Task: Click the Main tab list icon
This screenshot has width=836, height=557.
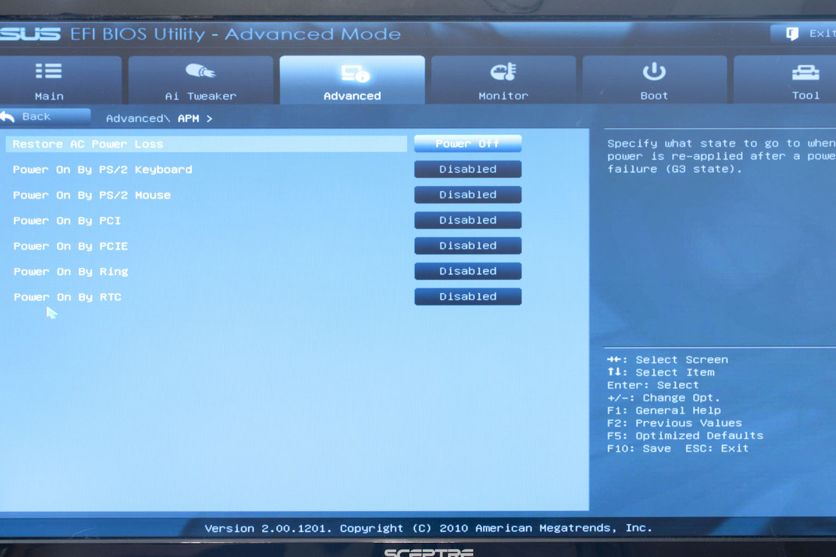Action: point(48,71)
